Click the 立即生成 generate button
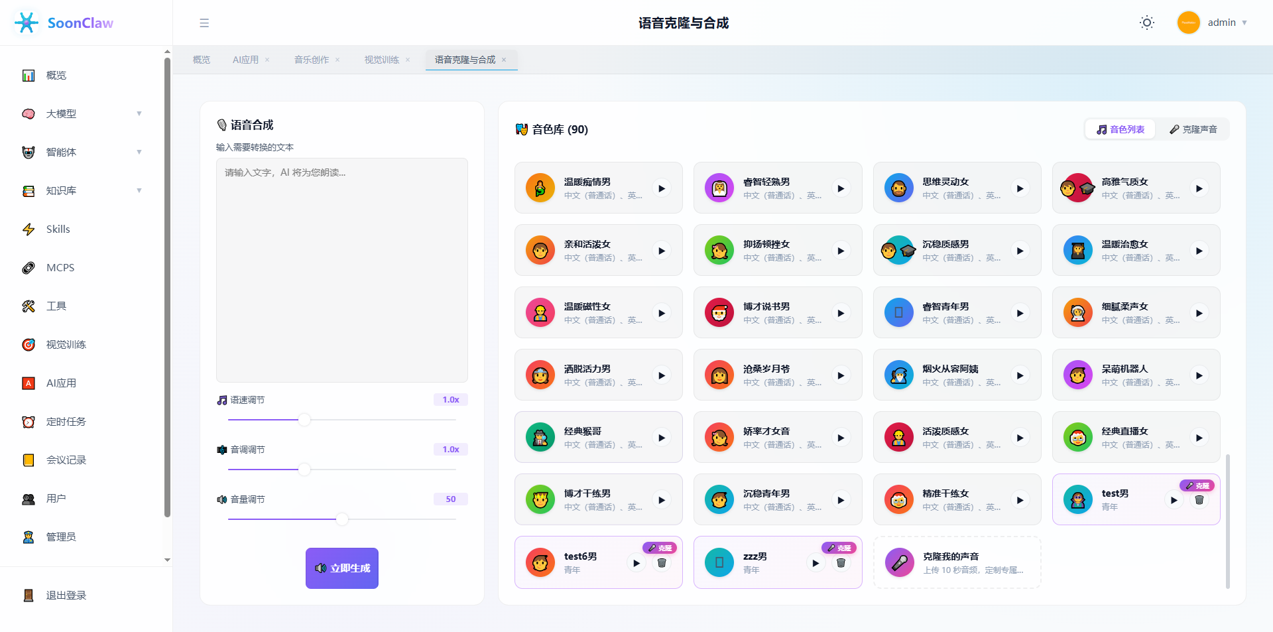This screenshot has width=1273, height=632. [342, 568]
